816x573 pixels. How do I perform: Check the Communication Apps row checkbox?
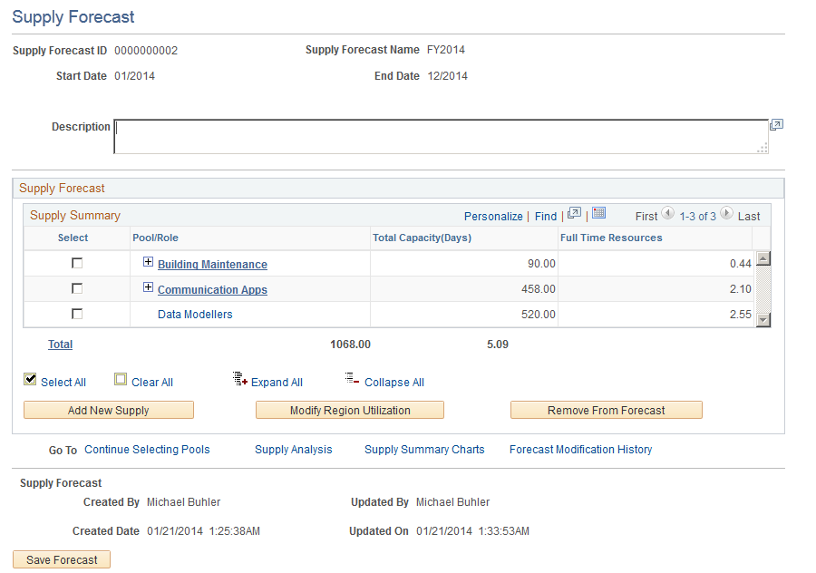coord(77,288)
